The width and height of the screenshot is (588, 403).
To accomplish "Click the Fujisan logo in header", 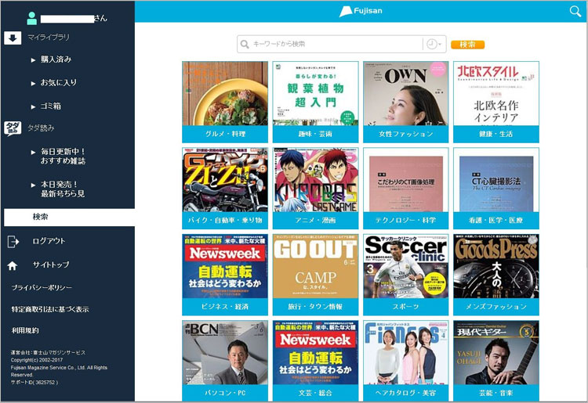I will [361, 11].
